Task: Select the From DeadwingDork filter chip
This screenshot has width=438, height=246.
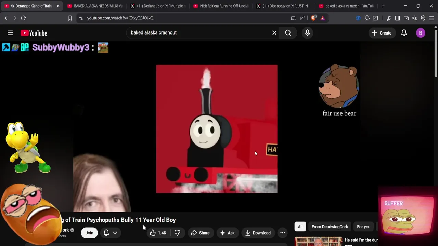Action: [x=330, y=227]
